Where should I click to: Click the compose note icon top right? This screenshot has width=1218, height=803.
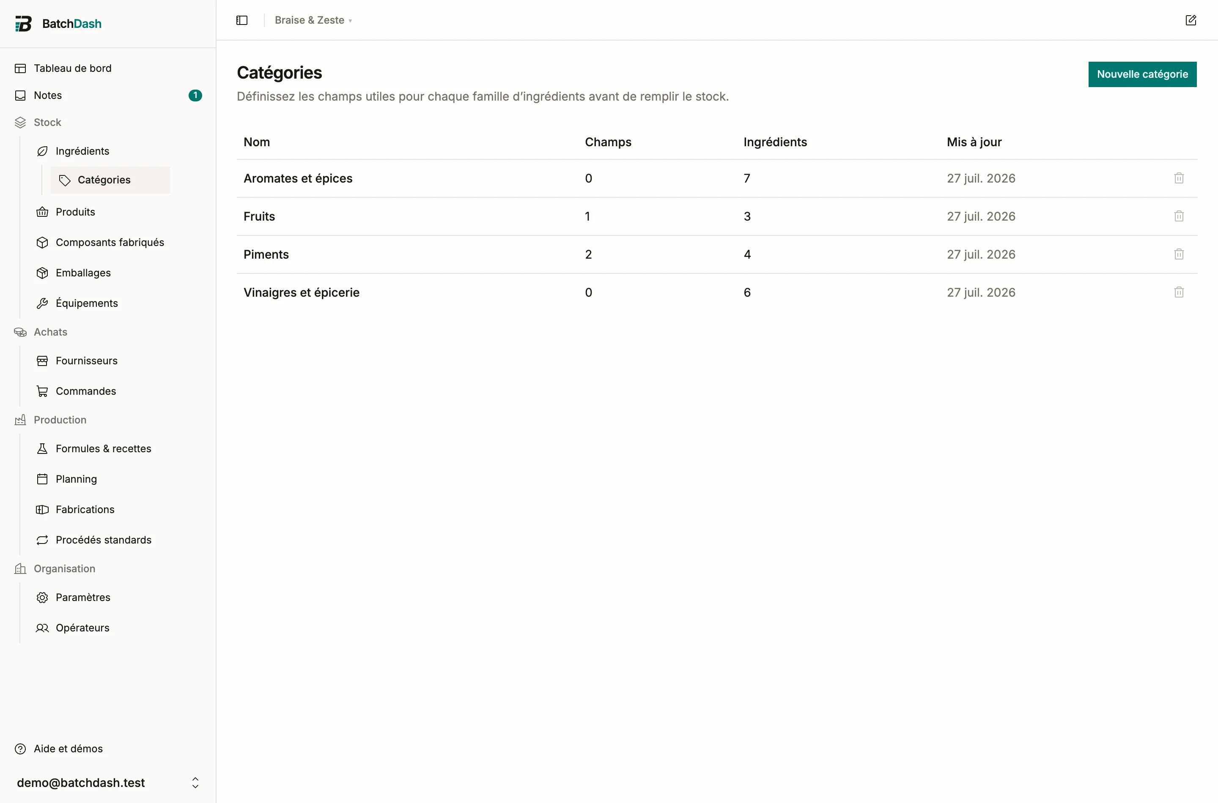[1191, 20]
